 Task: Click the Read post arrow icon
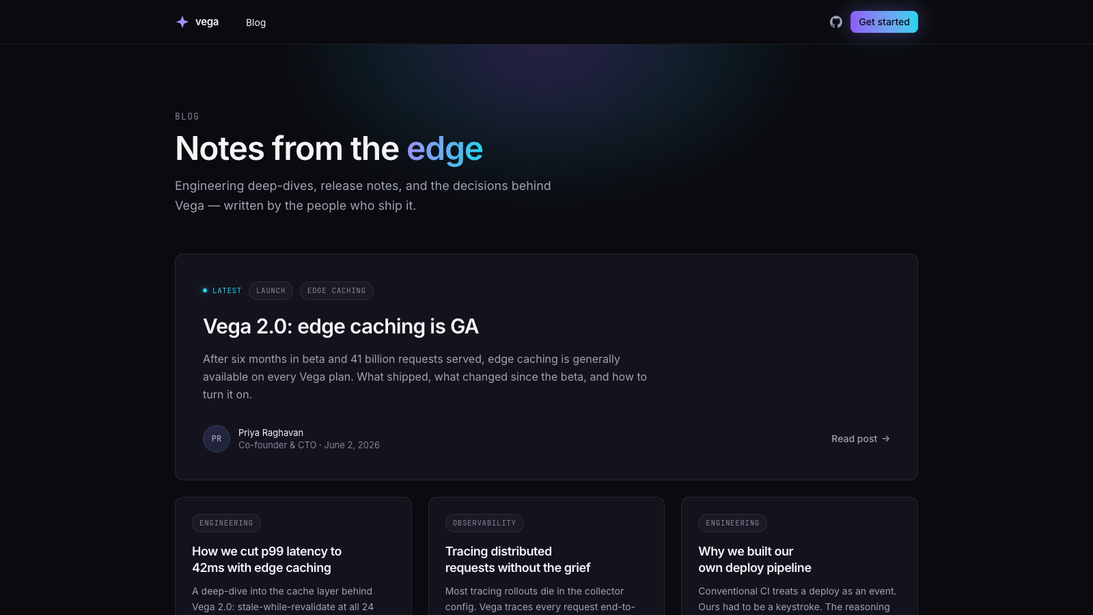[886, 439]
